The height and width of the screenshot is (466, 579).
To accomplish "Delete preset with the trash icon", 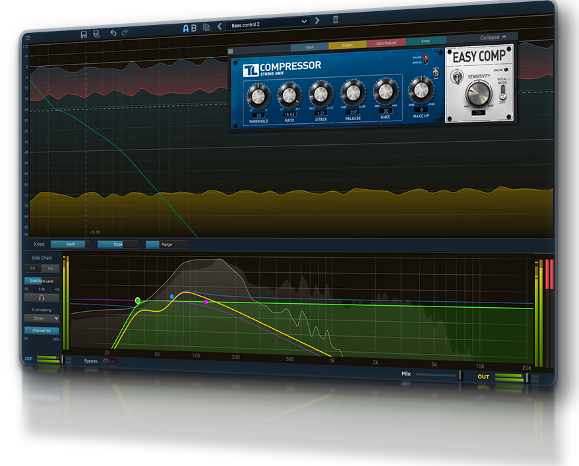I will tap(336, 20).
